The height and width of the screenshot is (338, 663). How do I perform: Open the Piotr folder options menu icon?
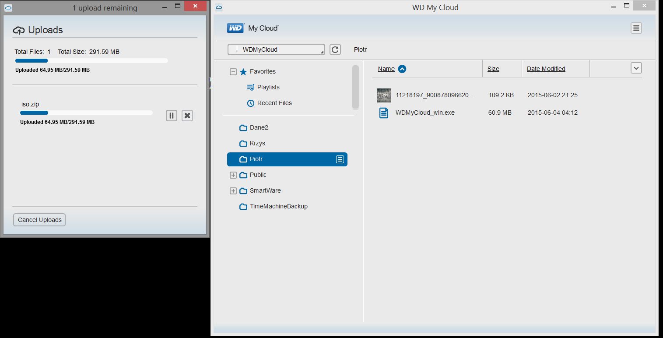pos(340,159)
